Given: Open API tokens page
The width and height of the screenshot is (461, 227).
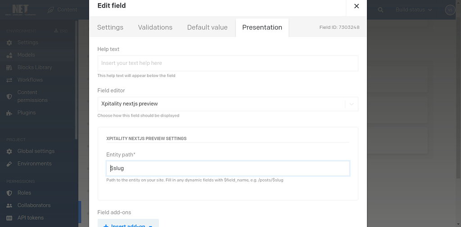Looking at the screenshot, I should tap(31, 218).
